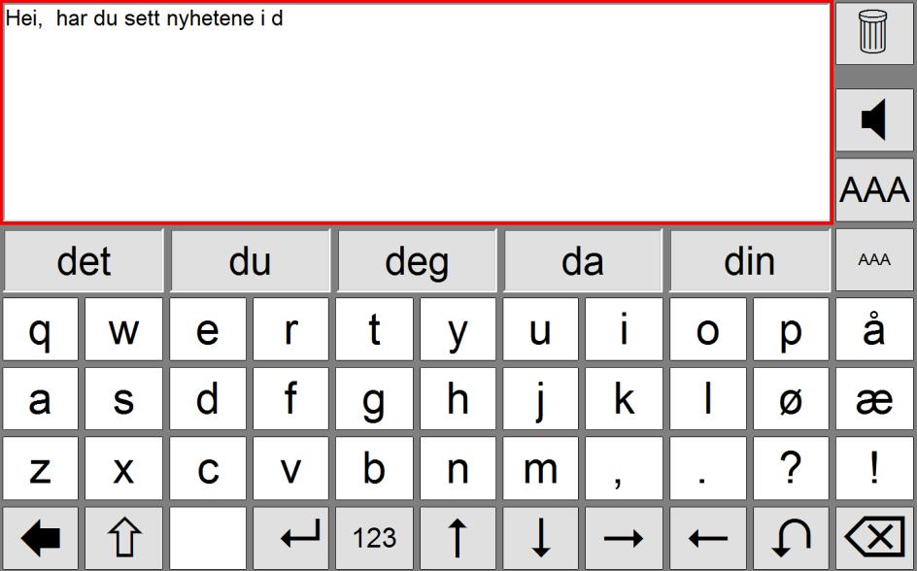Tap the letter y key
The image size is (917, 571).
[458, 329]
